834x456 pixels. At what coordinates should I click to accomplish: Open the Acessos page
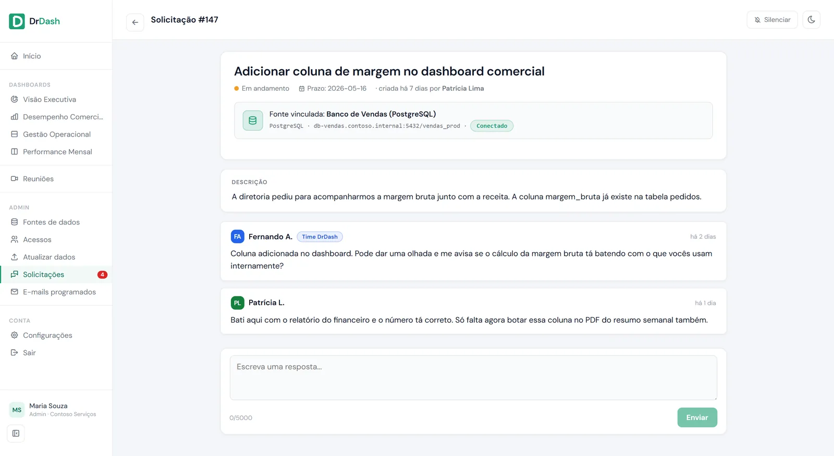(x=56, y=240)
